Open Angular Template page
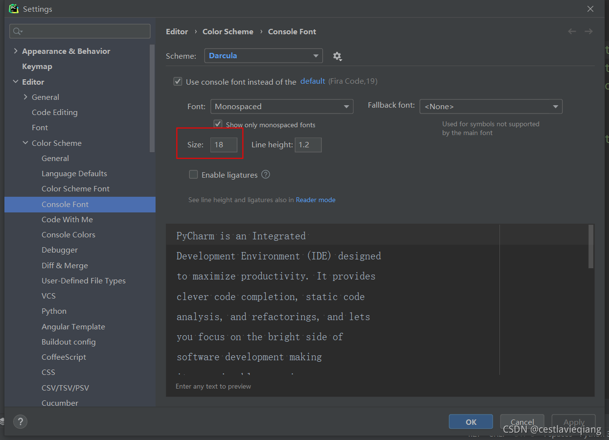Viewport: 609px width, 440px height. click(73, 326)
